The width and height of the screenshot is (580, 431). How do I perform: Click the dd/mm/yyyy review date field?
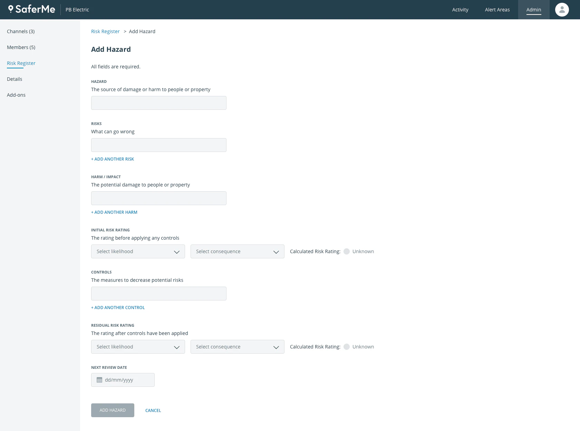pyautogui.click(x=123, y=380)
